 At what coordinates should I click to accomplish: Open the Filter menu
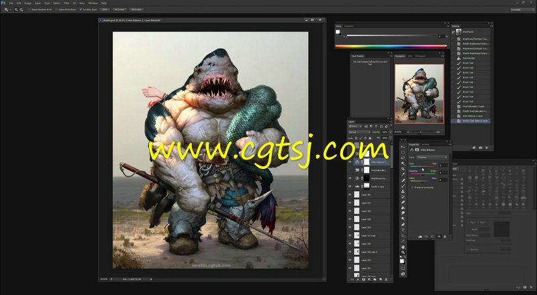pos(66,3)
